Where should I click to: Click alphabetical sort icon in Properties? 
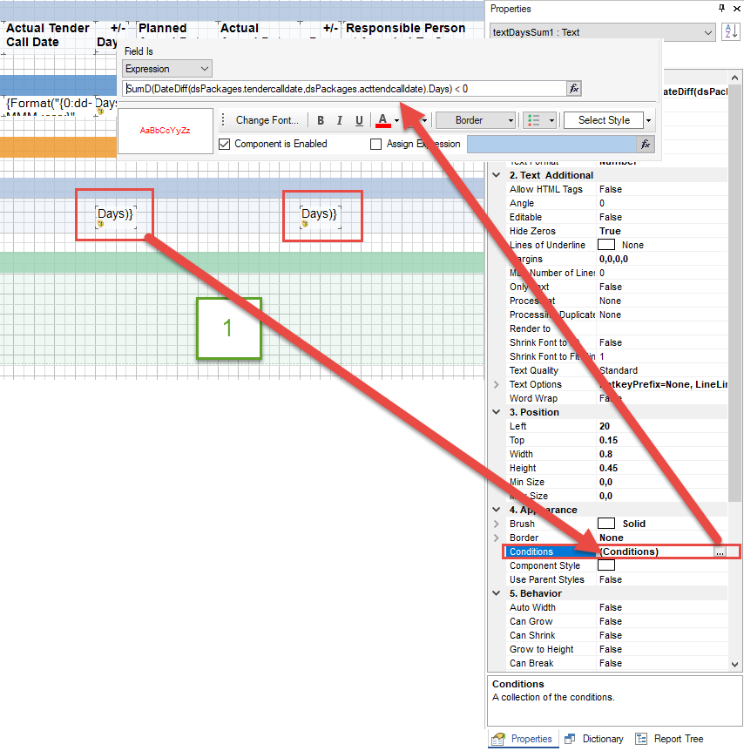pyautogui.click(x=731, y=32)
